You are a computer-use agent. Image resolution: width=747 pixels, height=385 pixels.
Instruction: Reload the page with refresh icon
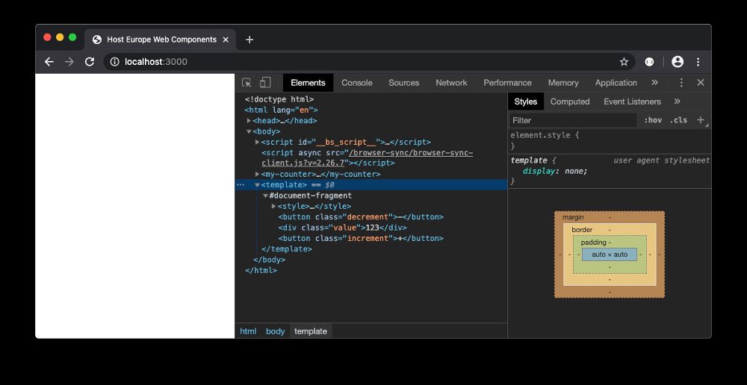90,62
